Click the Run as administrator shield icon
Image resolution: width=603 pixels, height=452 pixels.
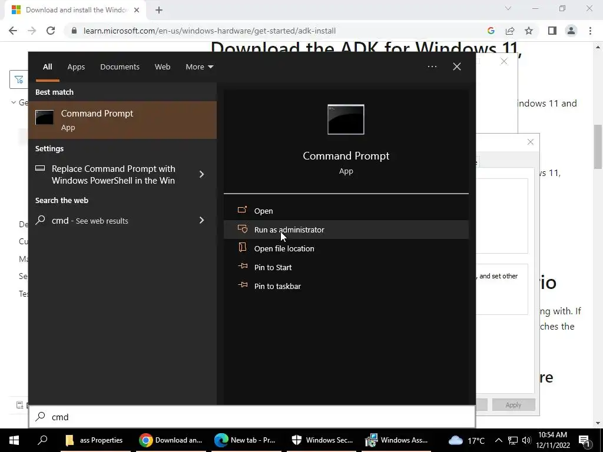click(242, 229)
